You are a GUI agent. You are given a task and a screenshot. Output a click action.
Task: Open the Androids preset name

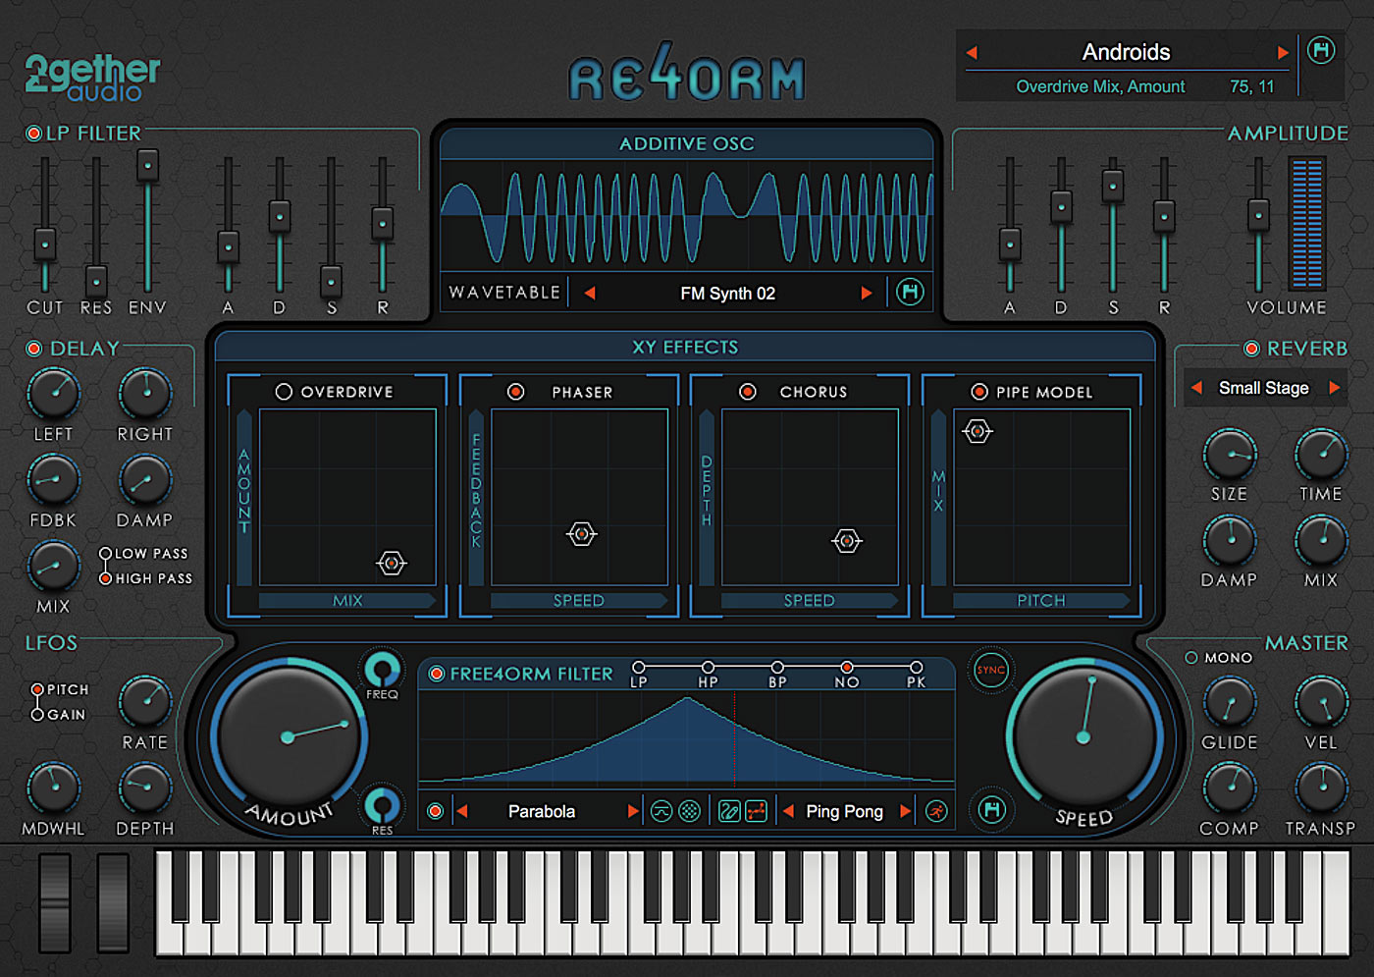pyautogui.click(x=1126, y=52)
